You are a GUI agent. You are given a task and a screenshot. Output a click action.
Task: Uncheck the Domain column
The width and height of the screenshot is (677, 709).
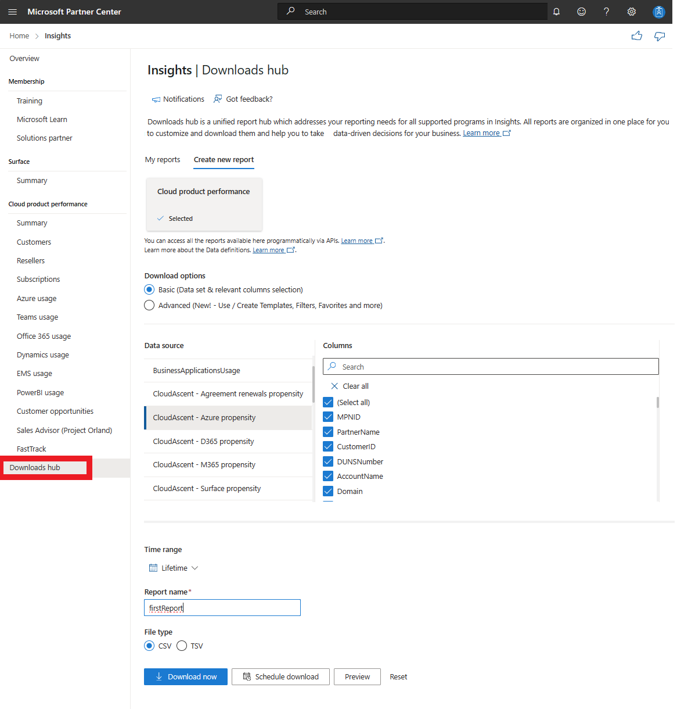pos(328,491)
